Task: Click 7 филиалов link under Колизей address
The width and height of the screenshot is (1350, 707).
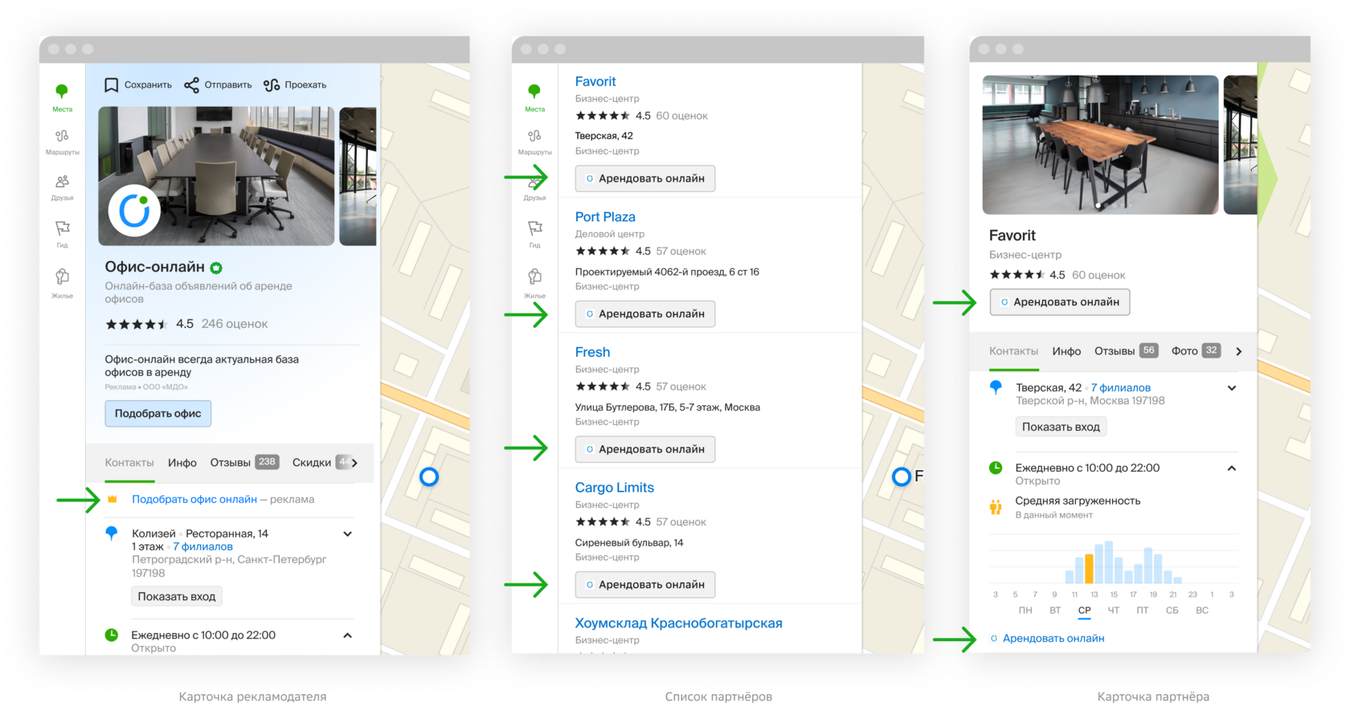Action: (x=202, y=546)
